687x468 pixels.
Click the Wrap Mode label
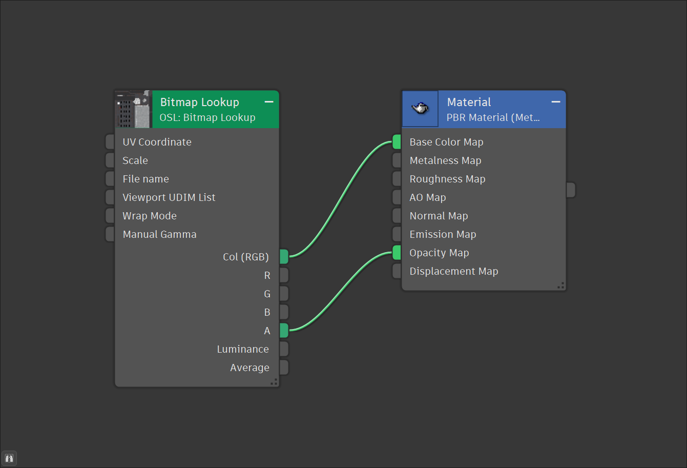[x=150, y=216]
